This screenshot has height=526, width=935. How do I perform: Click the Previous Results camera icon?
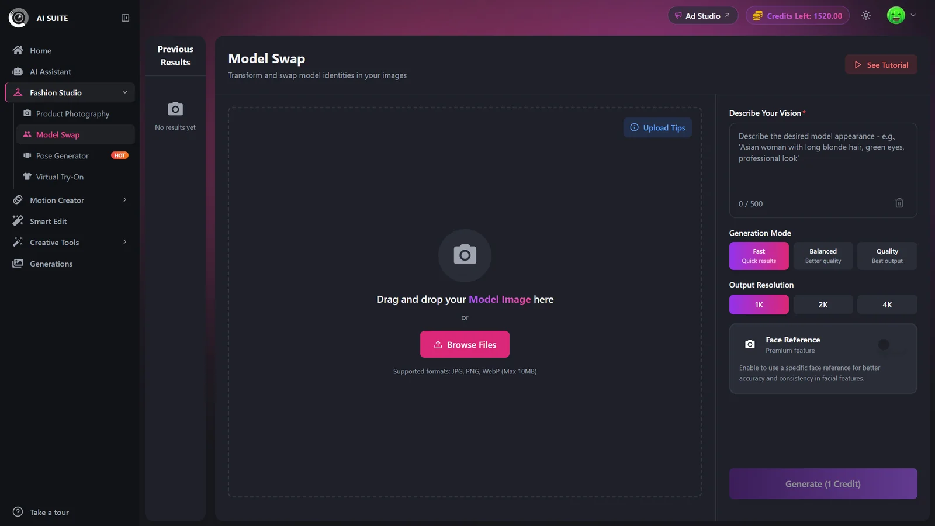[x=175, y=109]
